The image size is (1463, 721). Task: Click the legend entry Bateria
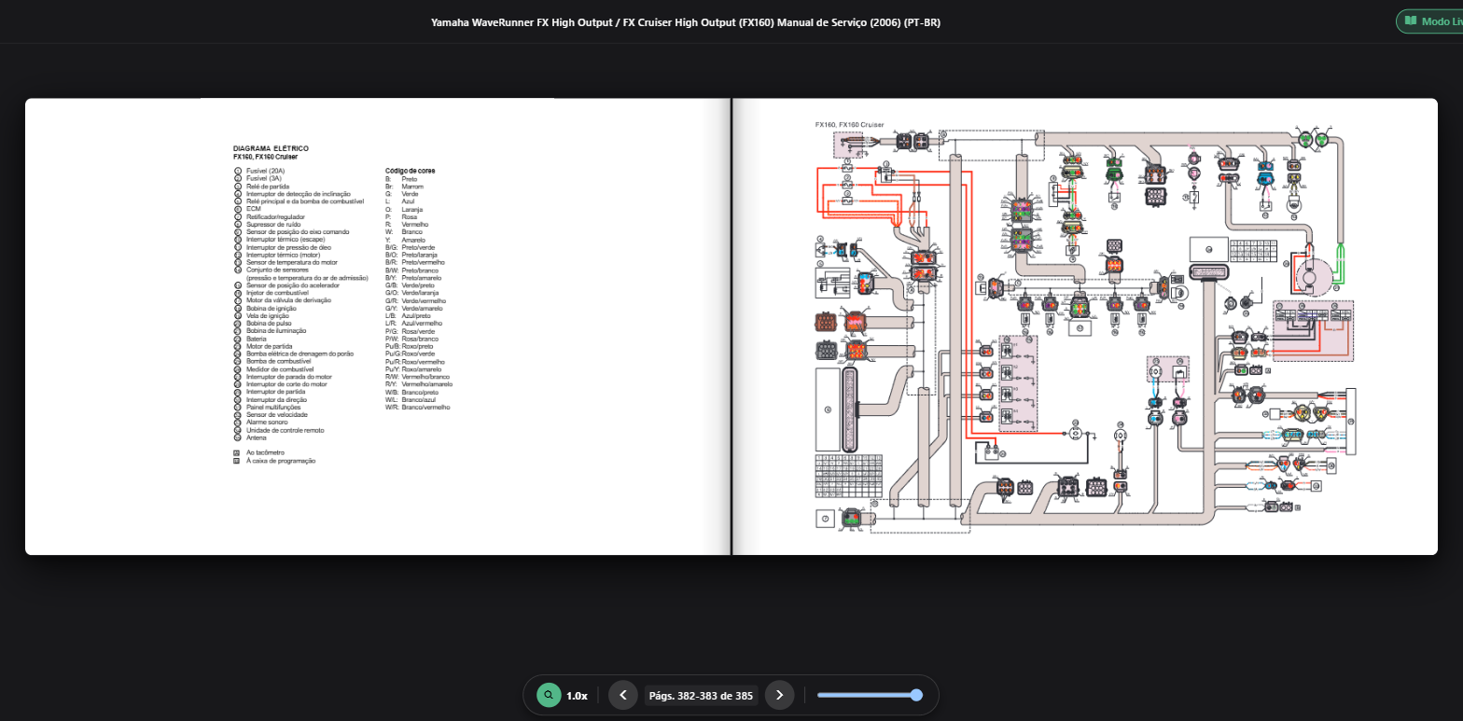(257, 339)
